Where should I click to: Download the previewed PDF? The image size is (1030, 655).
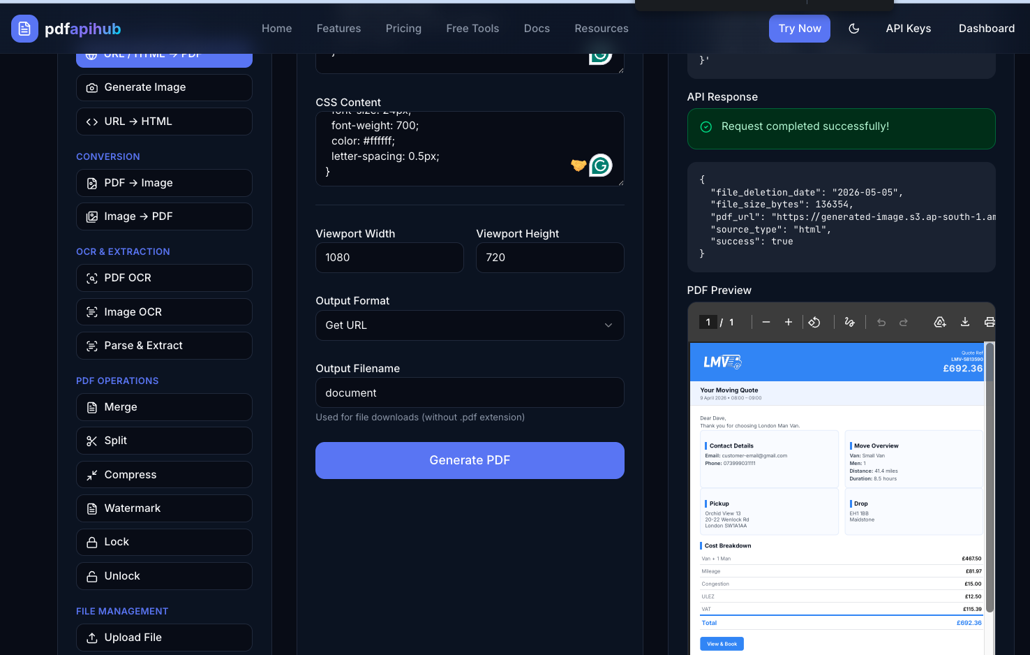pos(965,322)
